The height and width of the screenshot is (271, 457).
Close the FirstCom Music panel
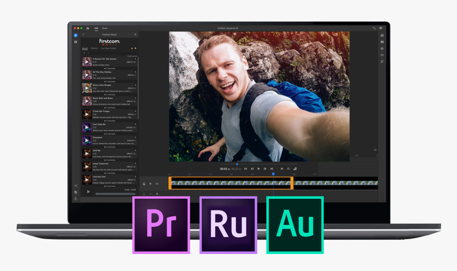point(135,35)
